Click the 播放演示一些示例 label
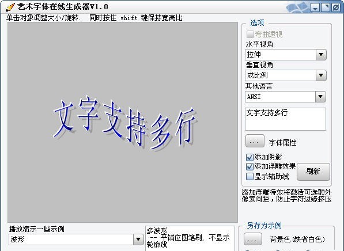The width and height of the screenshot is (344, 251). pos(37,229)
